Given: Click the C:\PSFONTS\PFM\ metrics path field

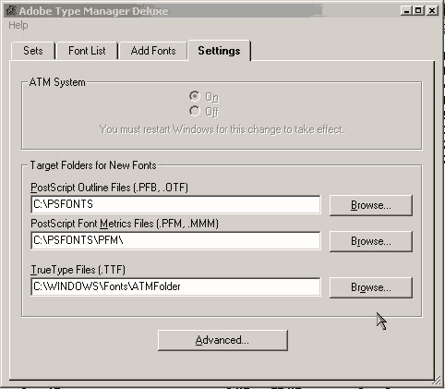Looking at the screenshot, I should 175,240.
